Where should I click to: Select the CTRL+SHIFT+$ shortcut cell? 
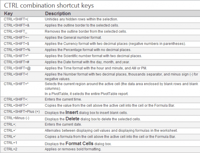[x=16, y=44]
